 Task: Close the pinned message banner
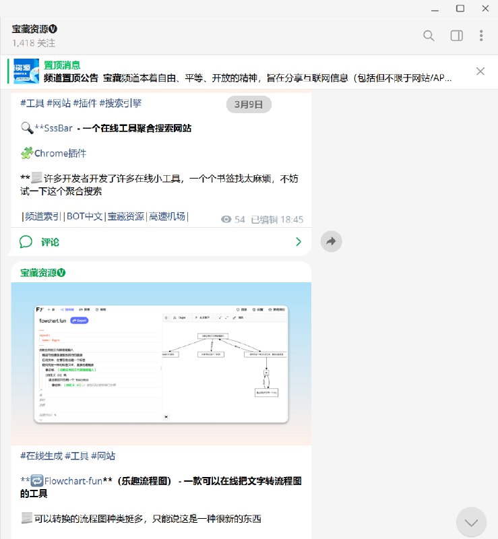click(x=480, y=71)
